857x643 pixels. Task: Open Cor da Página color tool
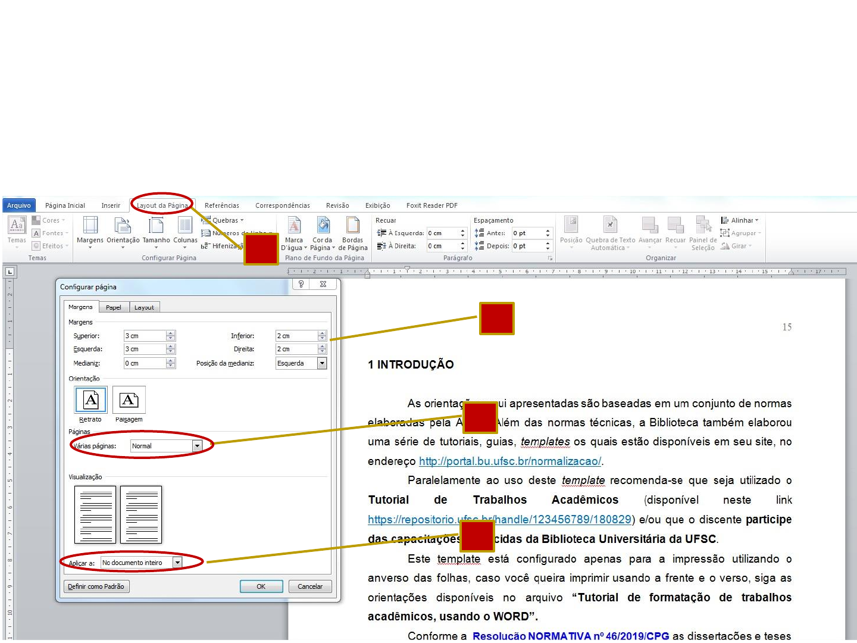[x=323, y=226]
